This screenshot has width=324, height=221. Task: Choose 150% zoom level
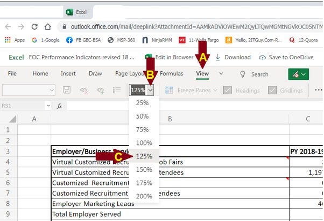(144, 170)
